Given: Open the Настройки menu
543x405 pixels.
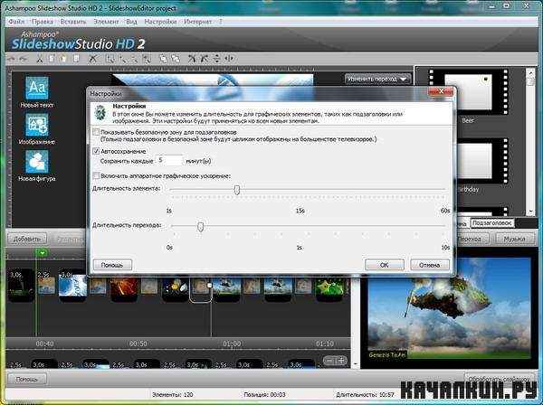Looking at the screenshot, I should 160,22.
